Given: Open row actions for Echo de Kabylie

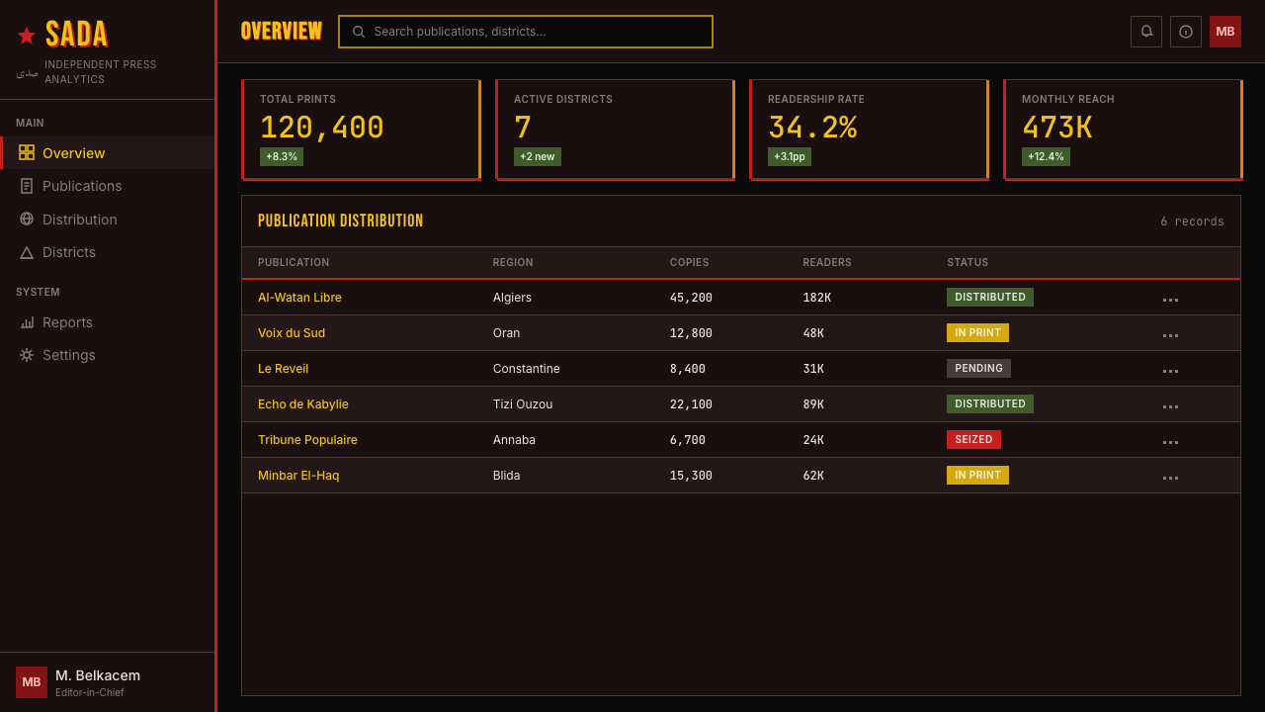Looking at the screenshot, I should pyautogui.click(x=1170, y=404).
